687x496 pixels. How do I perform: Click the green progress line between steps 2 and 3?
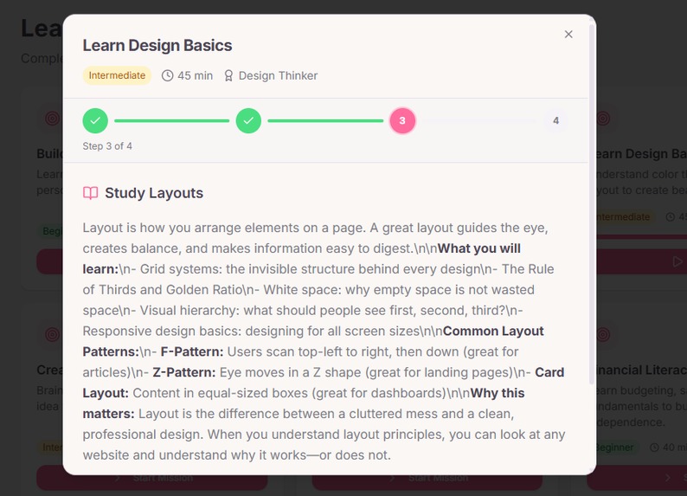coord(325,120)
